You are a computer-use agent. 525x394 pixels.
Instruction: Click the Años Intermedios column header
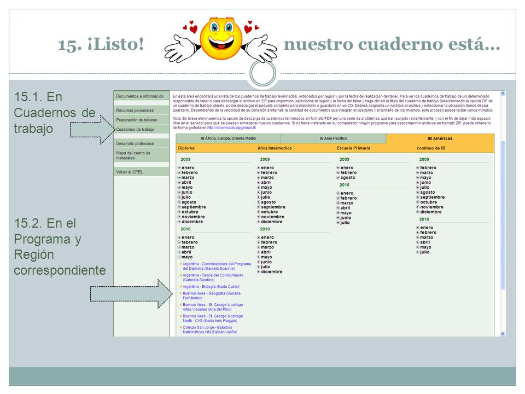274,148
